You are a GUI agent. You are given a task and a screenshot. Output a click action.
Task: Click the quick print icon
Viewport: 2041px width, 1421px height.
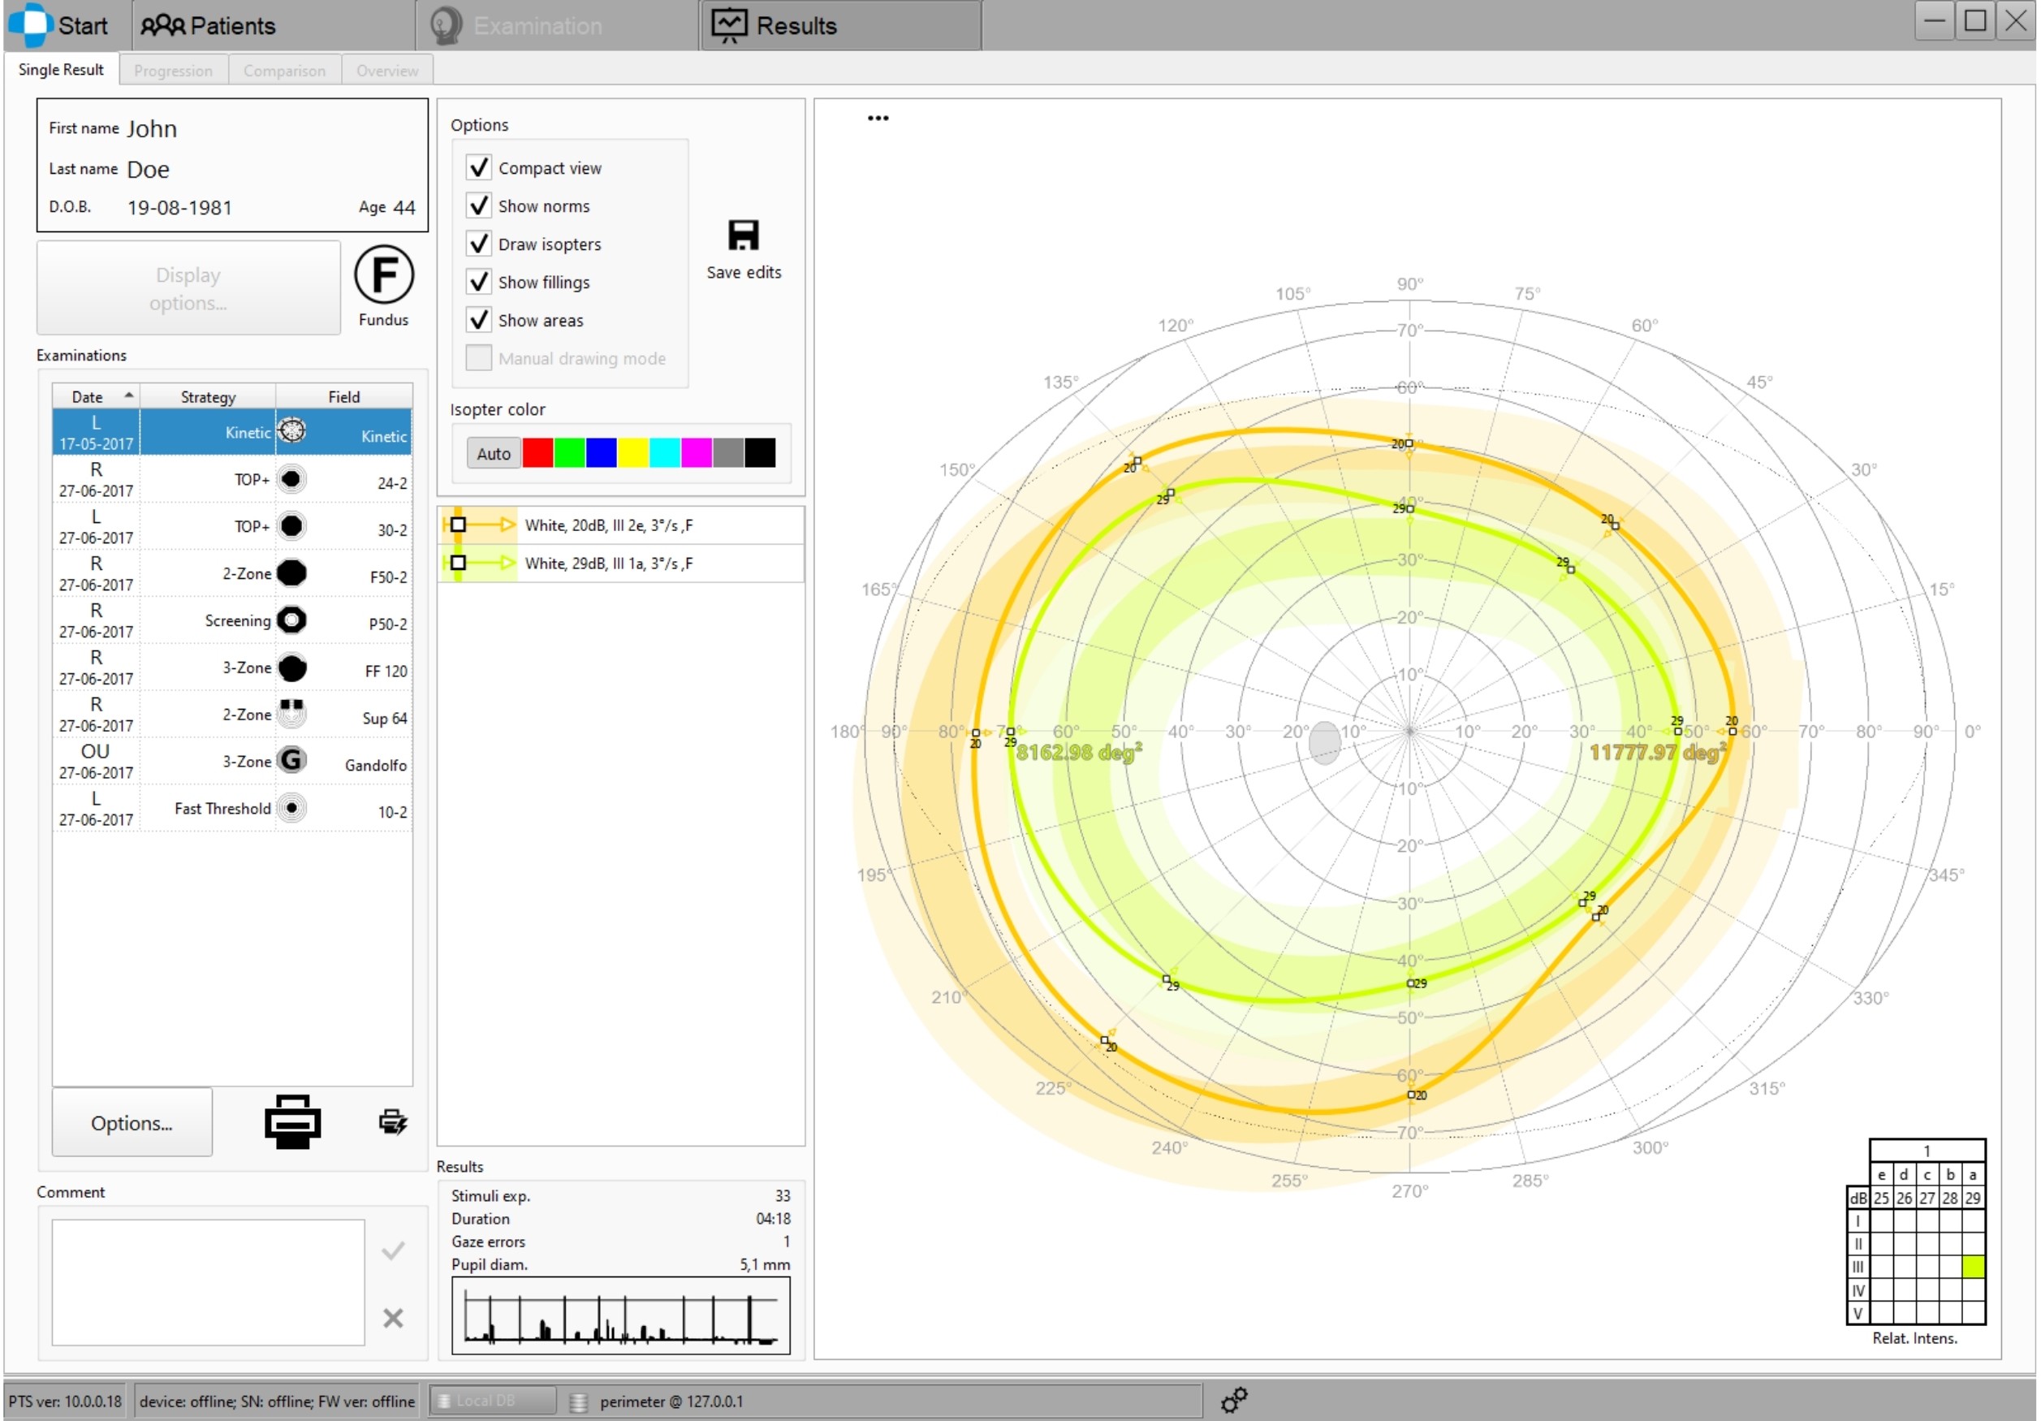point(392,1122)
